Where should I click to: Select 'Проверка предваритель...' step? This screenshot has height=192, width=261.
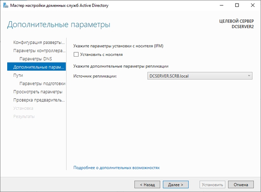39,100
